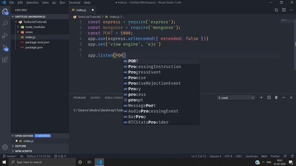Open the Edit menu

click(x=20, y=3)
